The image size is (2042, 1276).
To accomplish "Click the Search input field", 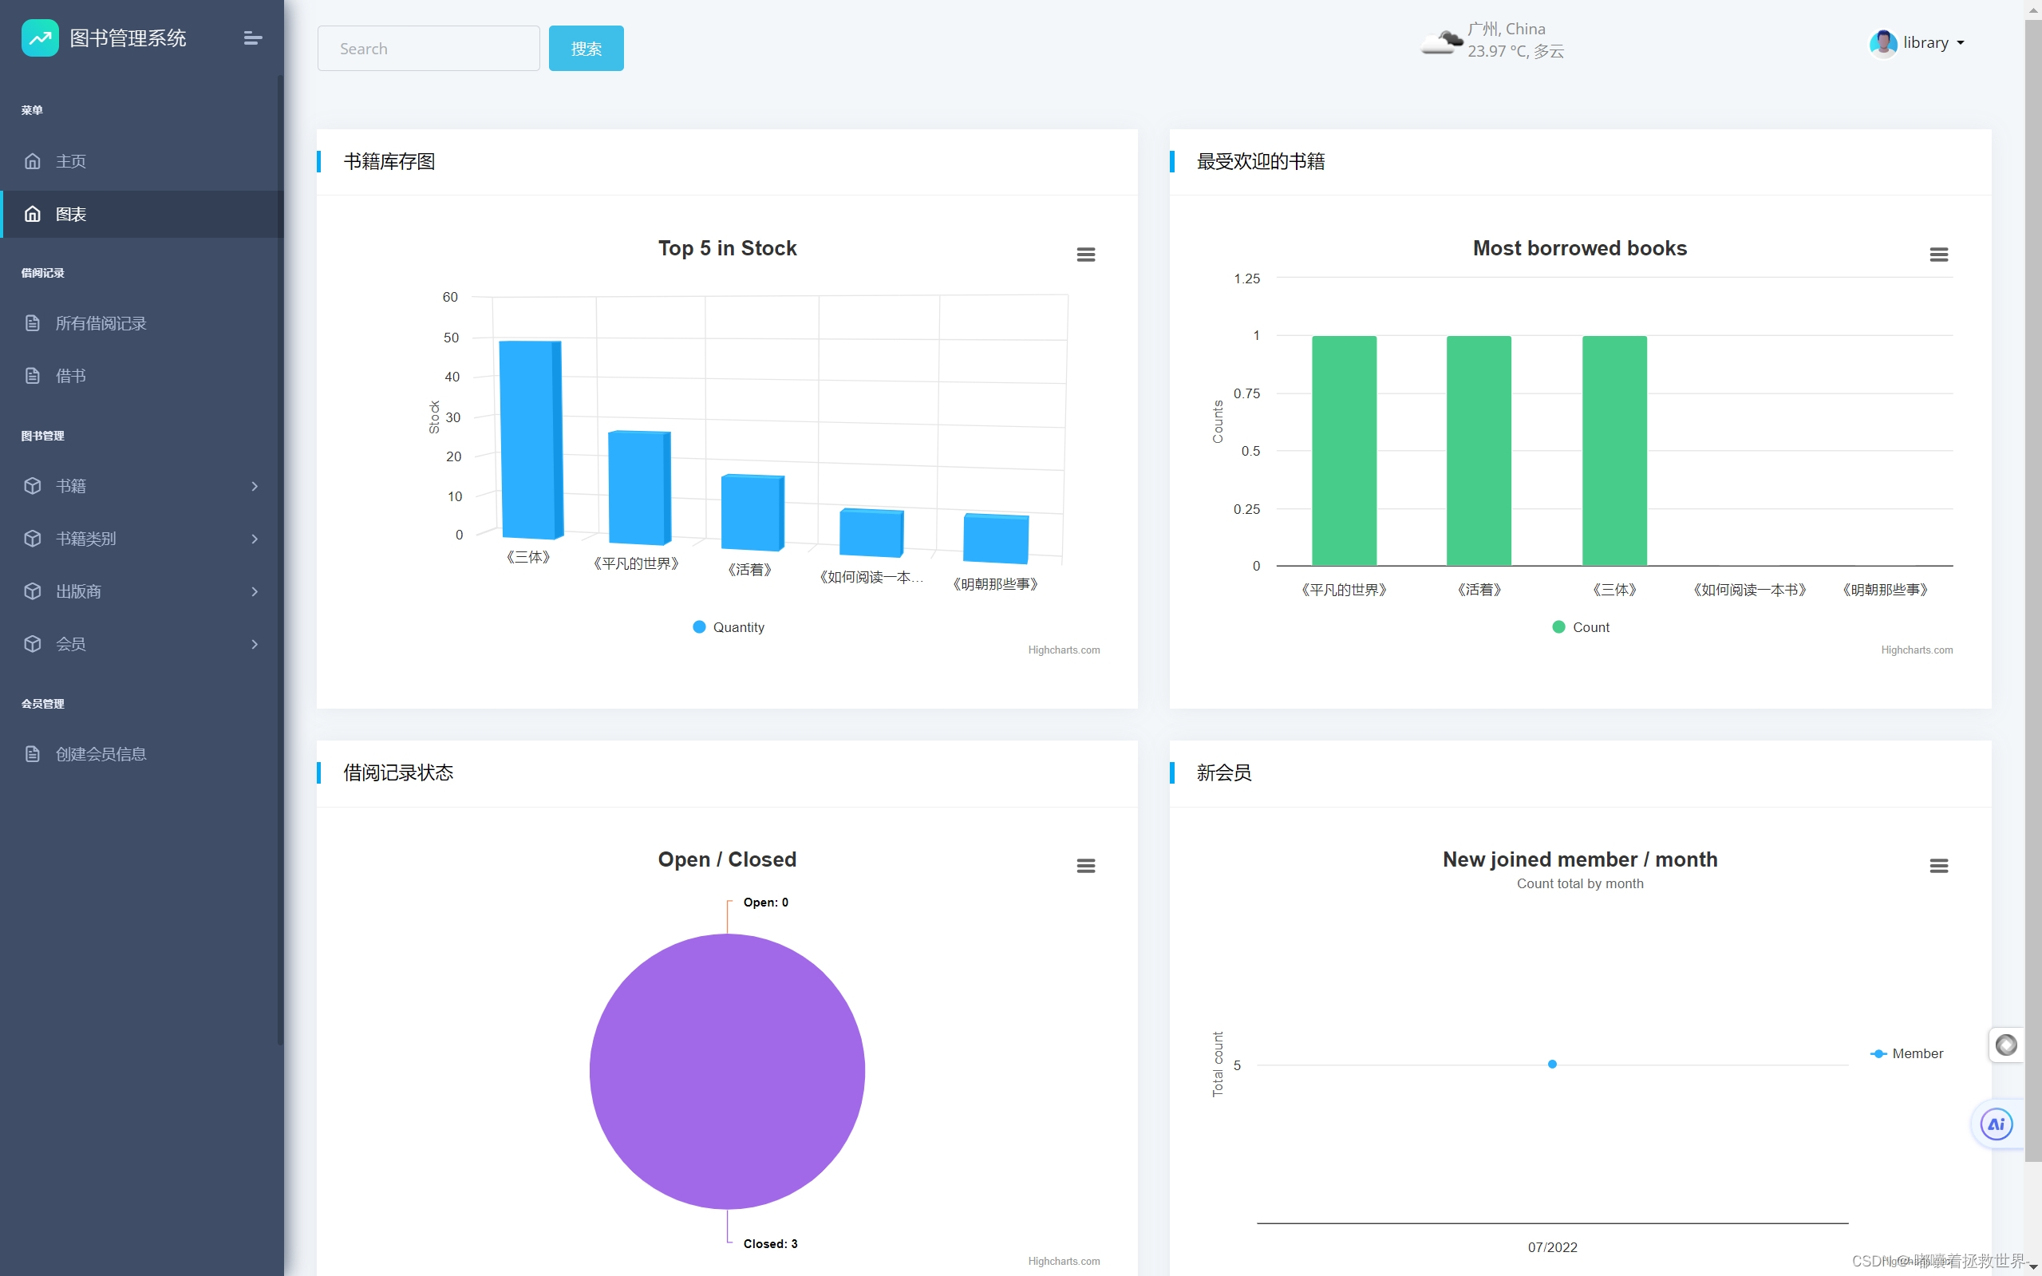I will (429, 48).
